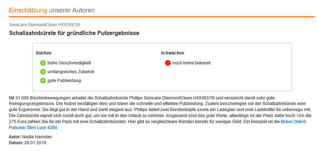The width and height of the screenshot is (317, 151).
Task: Click green plus icon beside hohe Geschwindigkeit
Action: (43, 63)
